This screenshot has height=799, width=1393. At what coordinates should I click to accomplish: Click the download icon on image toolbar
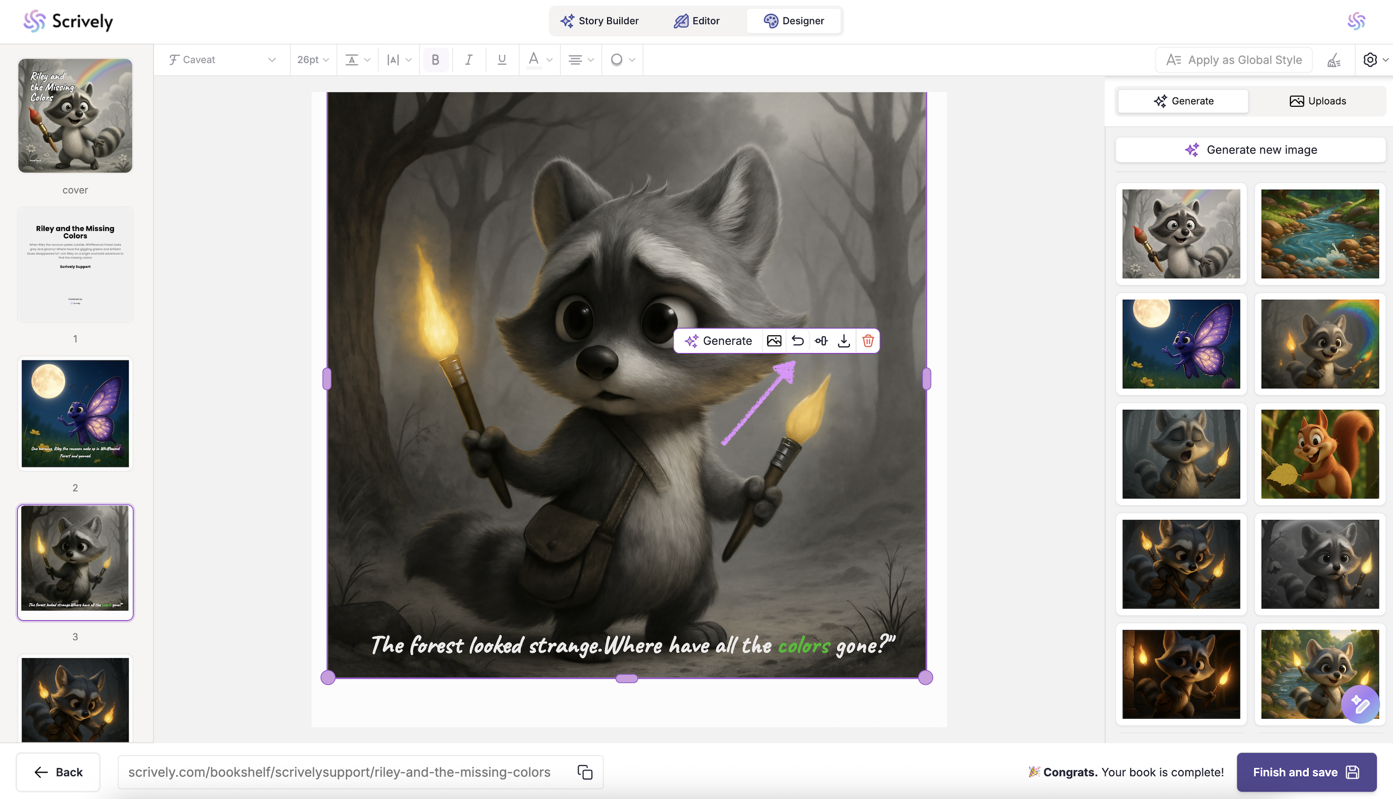(844, 341)
